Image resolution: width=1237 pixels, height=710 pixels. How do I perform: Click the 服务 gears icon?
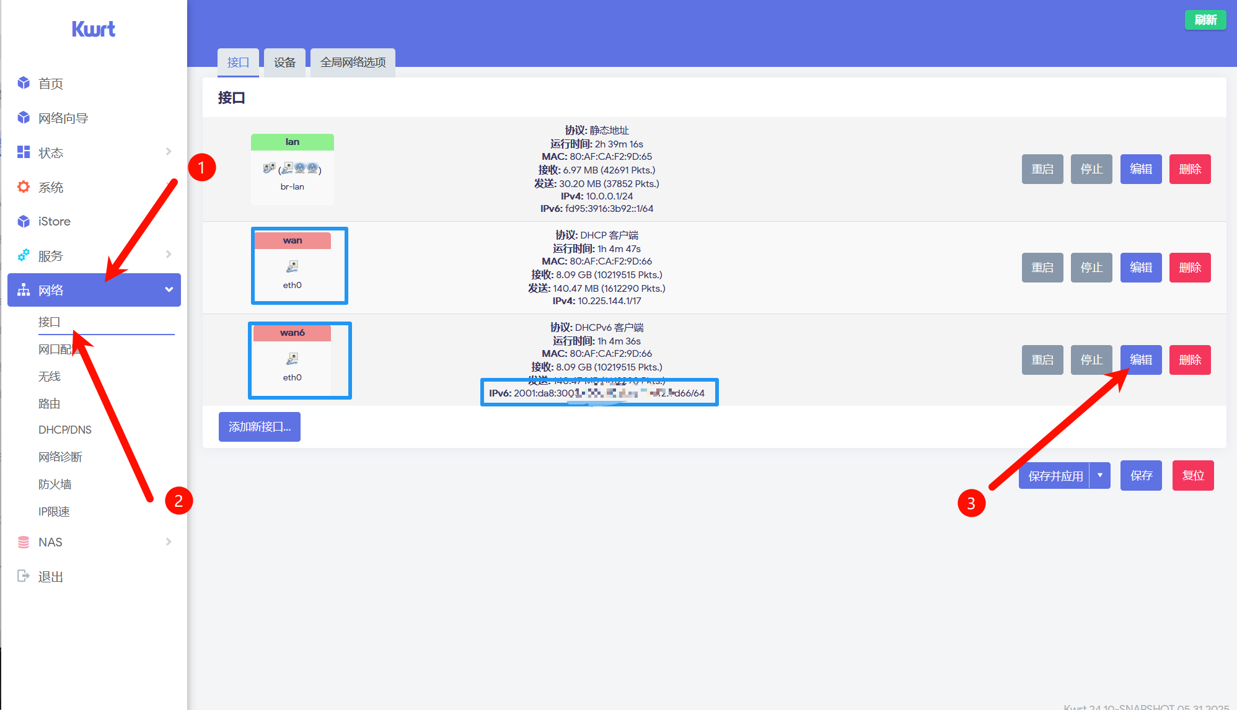(24, 255)
